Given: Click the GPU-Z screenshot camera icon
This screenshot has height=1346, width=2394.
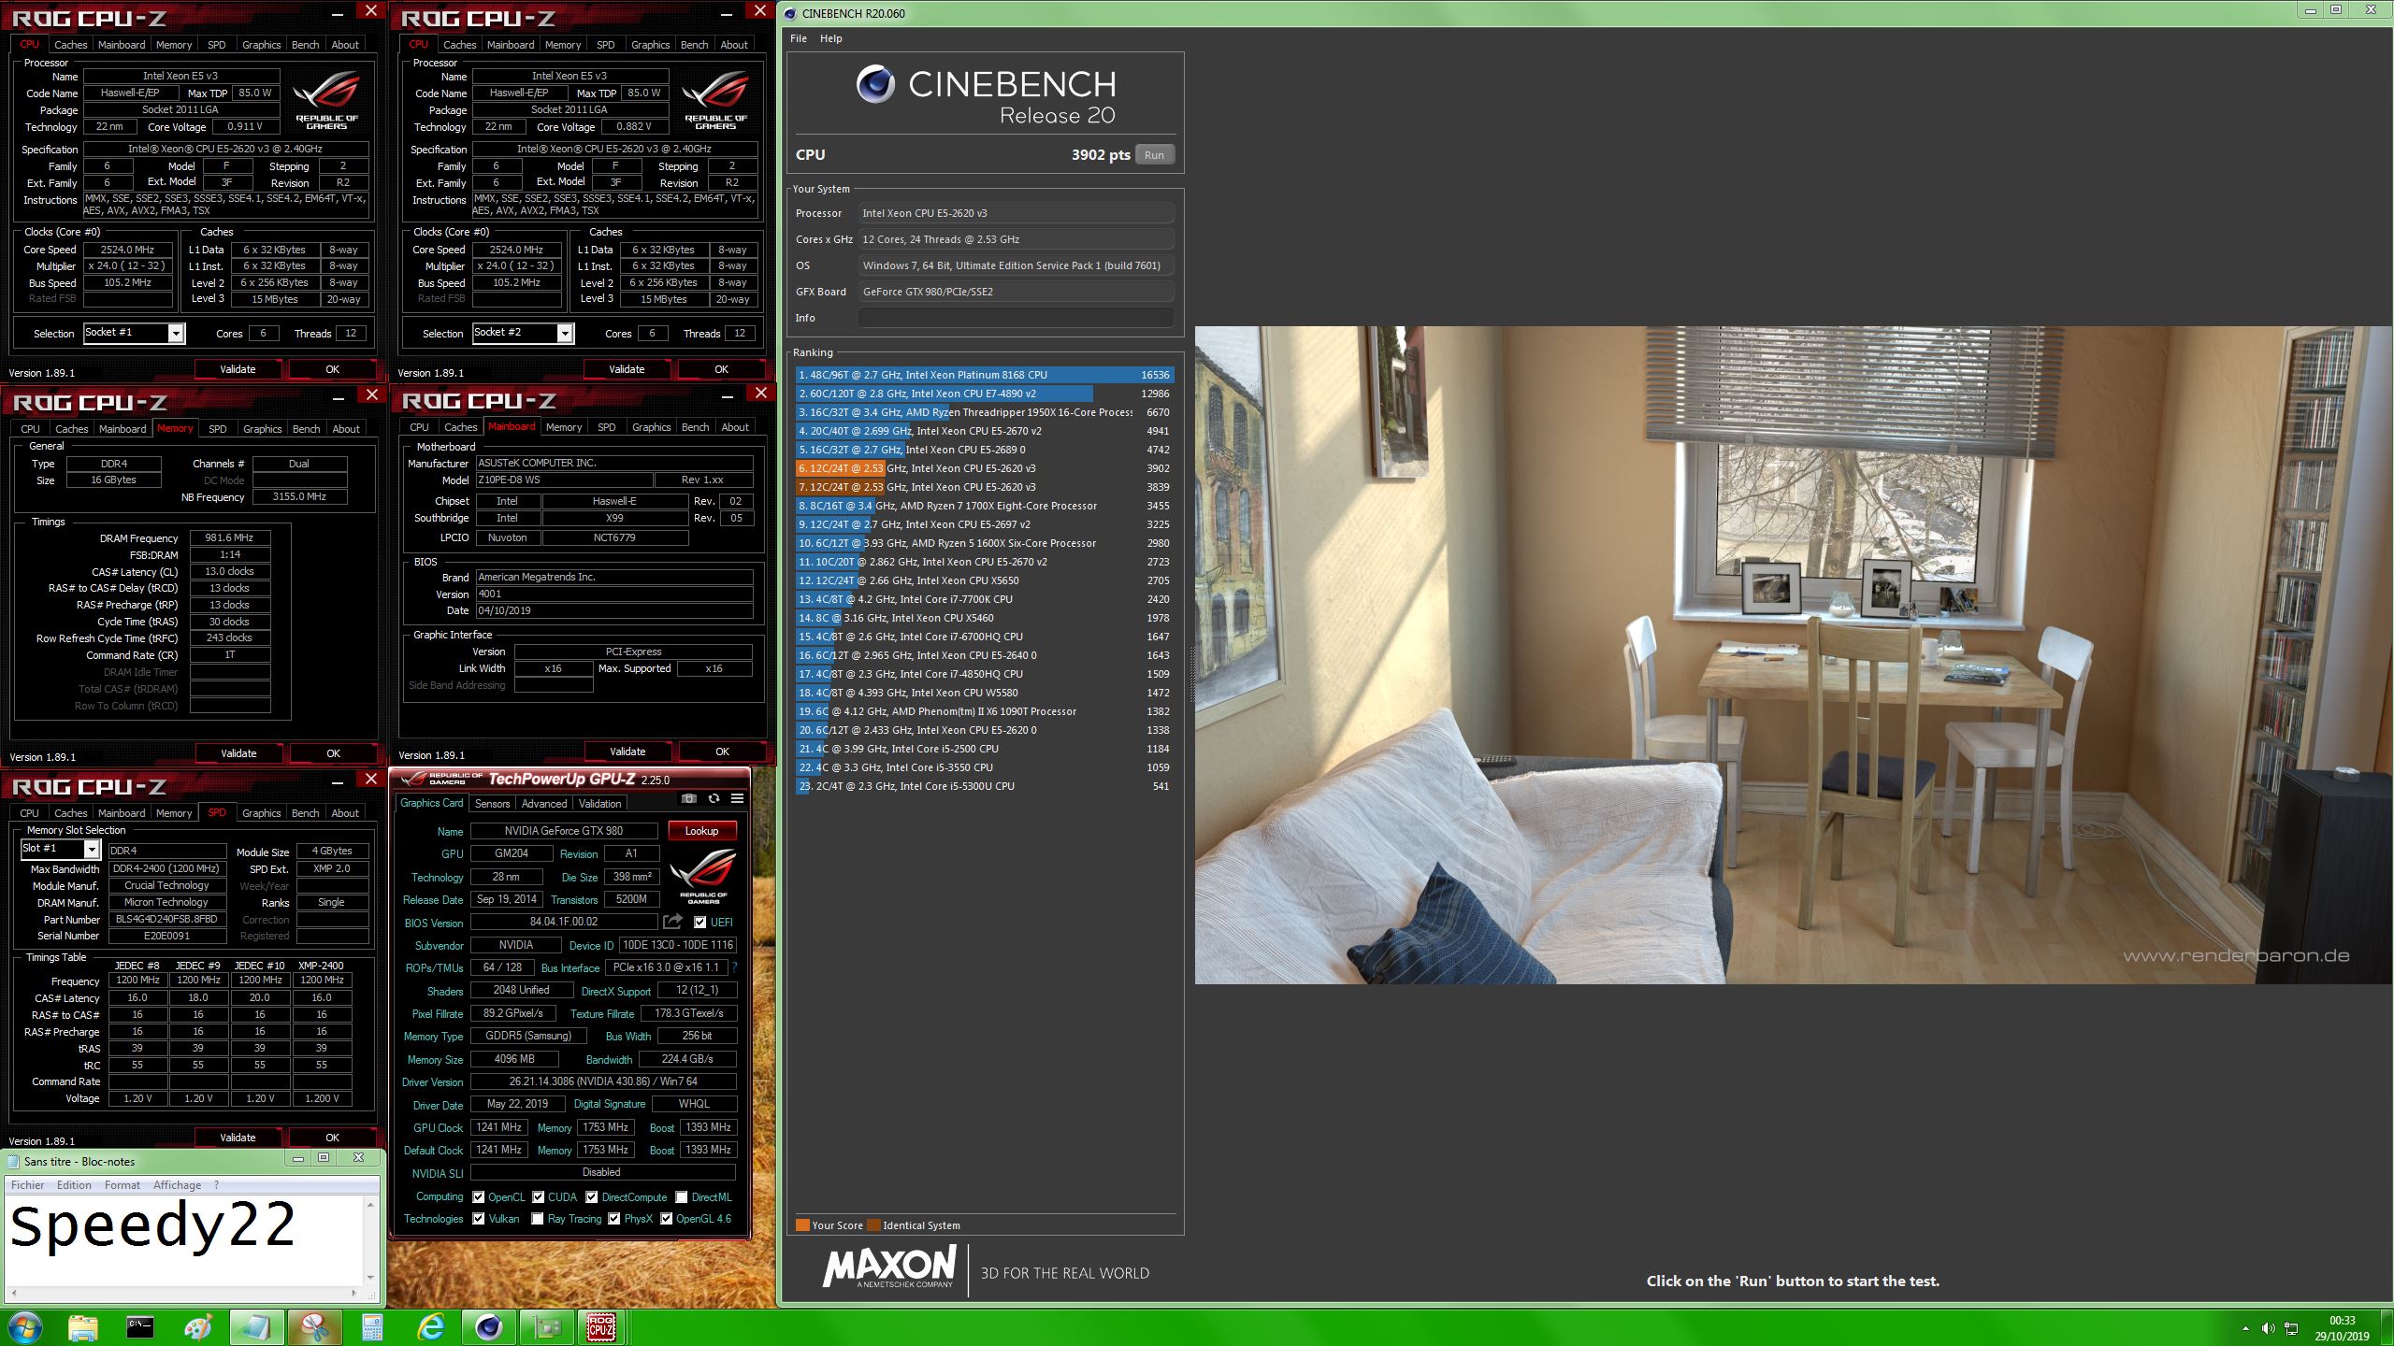Looking at the screenshot, I should click(x=688, y=798).
